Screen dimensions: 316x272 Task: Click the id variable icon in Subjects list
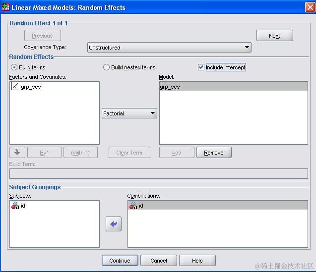pos(15,206)
